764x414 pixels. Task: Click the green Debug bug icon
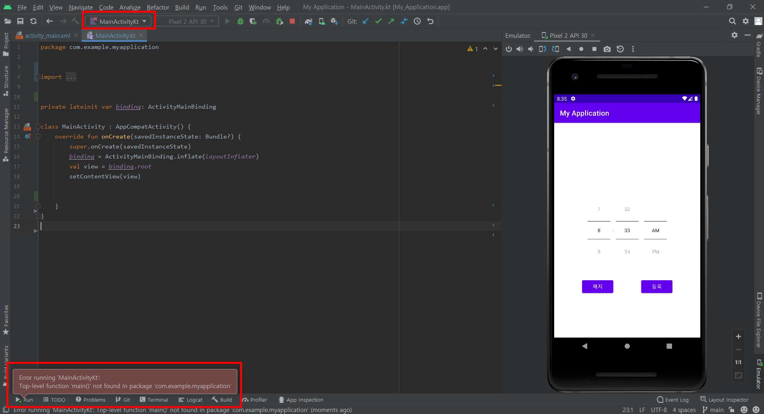[x=240, y=21]
